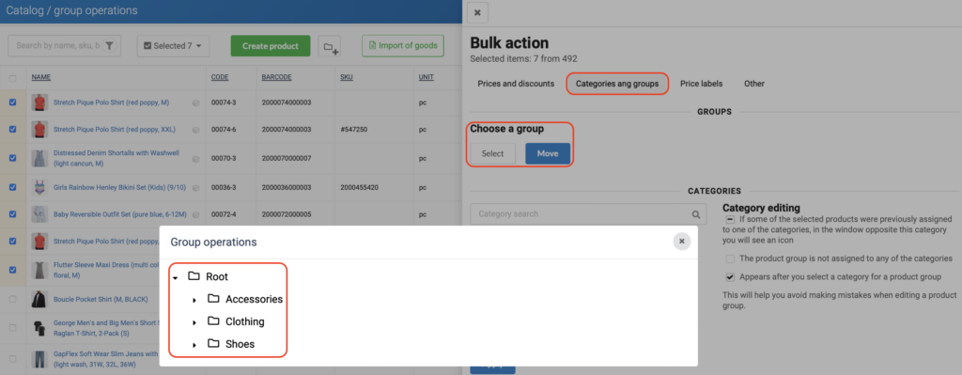962x375 pixels.
Task: Select the Shoes folder icon
Action: click(213, 344)
